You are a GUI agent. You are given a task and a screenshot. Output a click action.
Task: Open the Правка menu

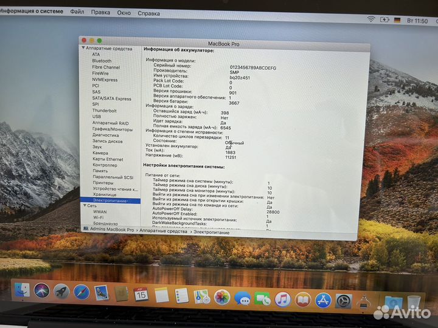pyautogui.click(x=100, y=12)
